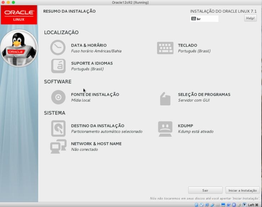Click the Sair button

point(205,190)
